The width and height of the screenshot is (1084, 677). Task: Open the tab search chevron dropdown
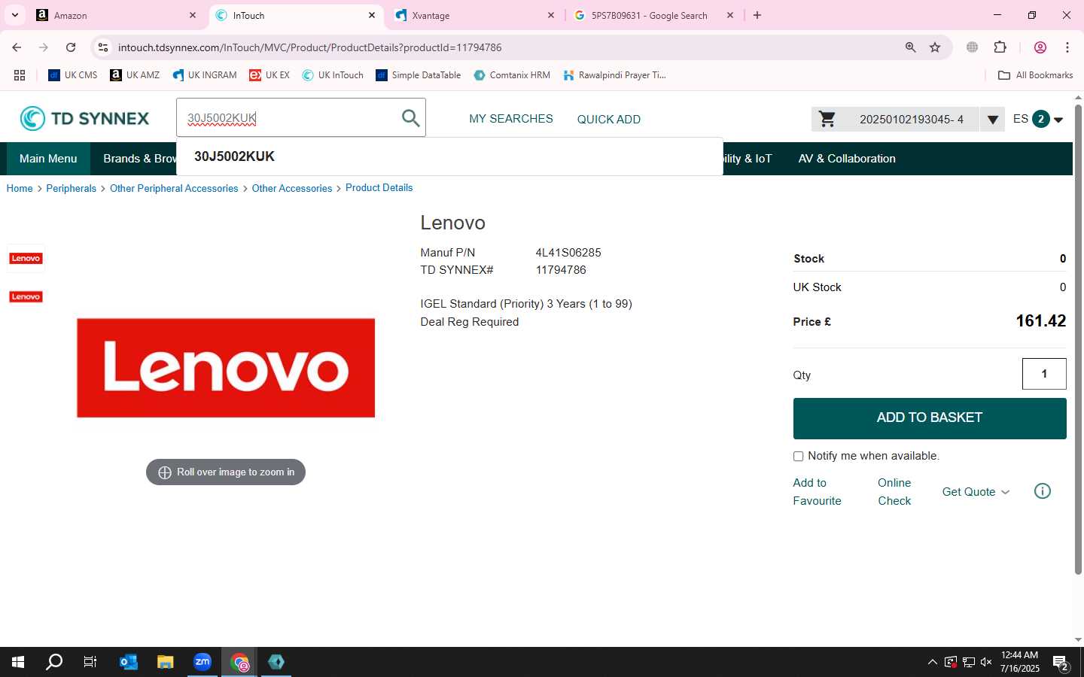coord(14,15)
